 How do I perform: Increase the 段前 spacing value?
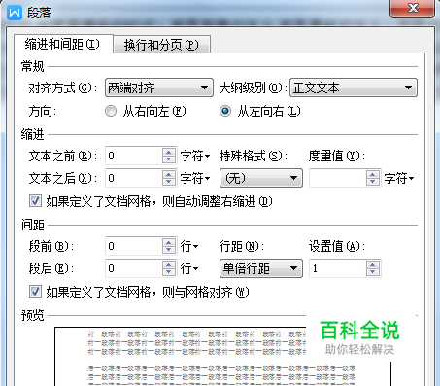point(169,242)
